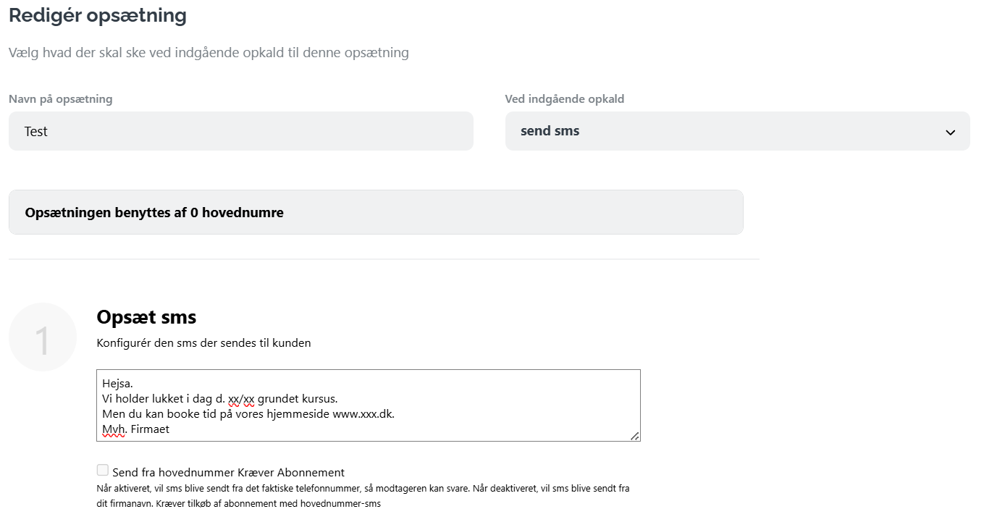
Task: Click the "Navn på opsætning" field label
Action: tap(60, 99)
